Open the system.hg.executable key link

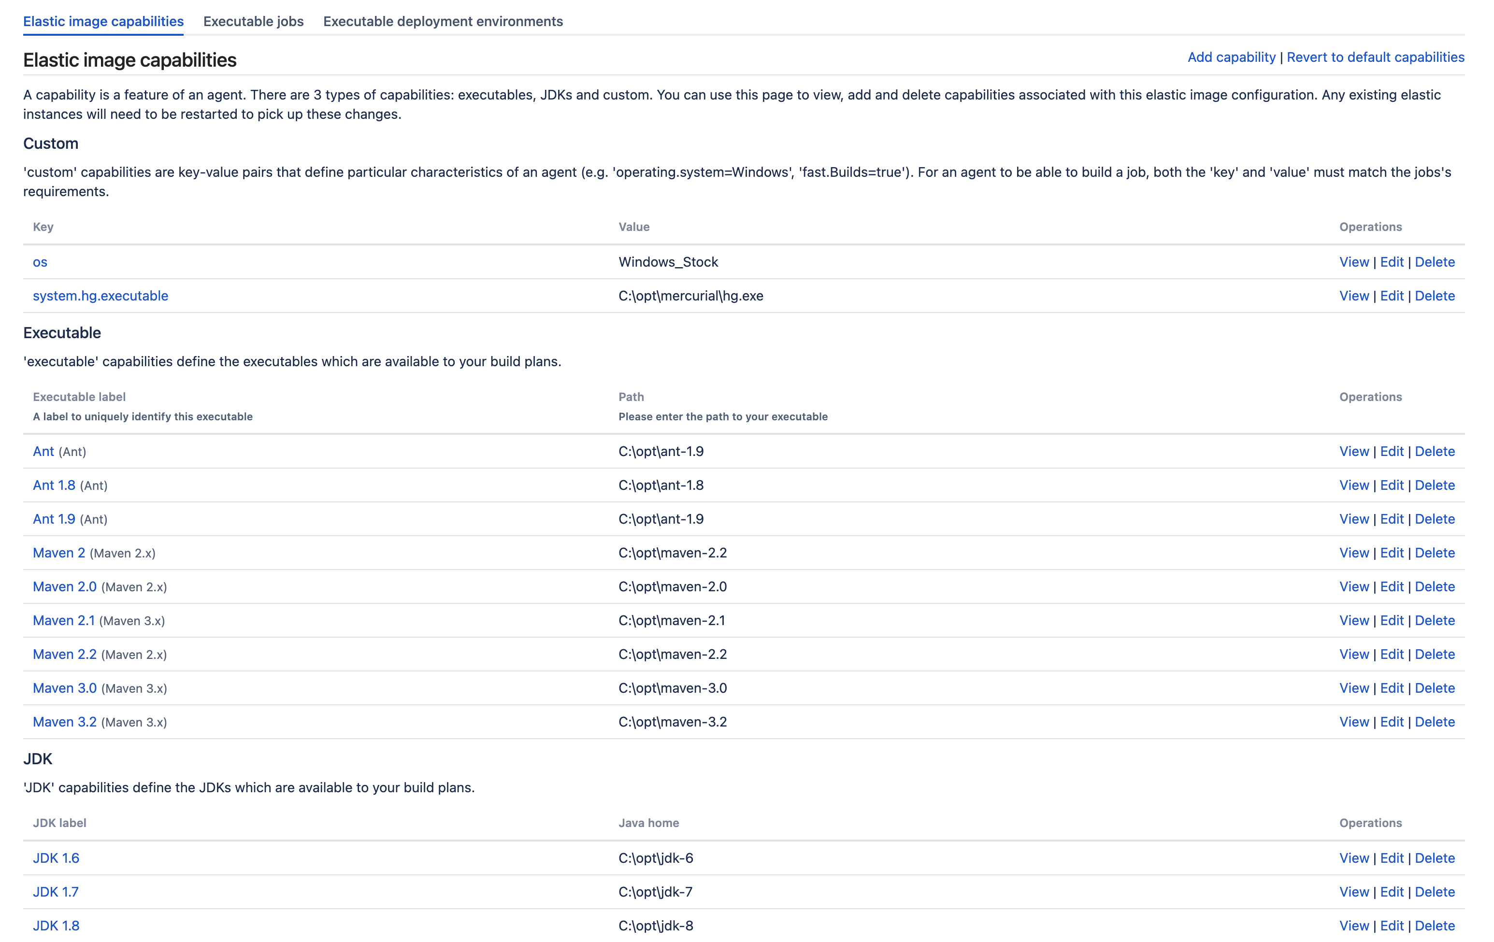point(101,296)
